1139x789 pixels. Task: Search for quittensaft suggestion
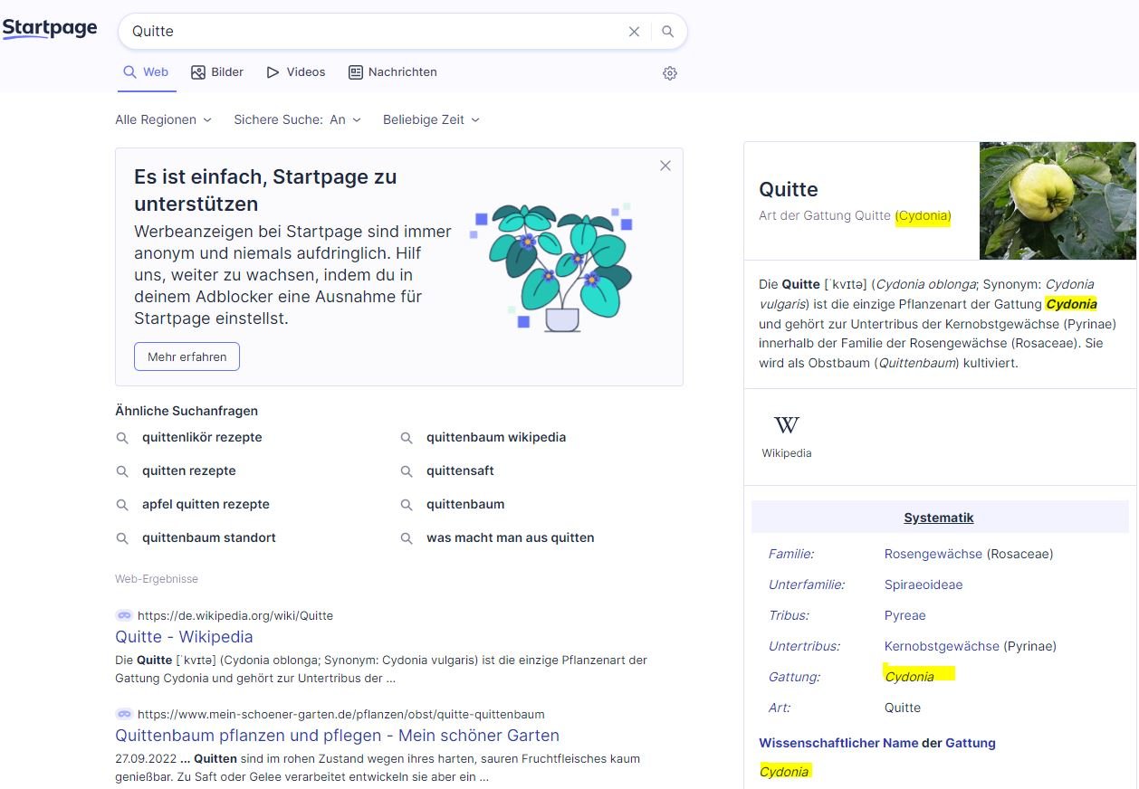tap(460, 471)
